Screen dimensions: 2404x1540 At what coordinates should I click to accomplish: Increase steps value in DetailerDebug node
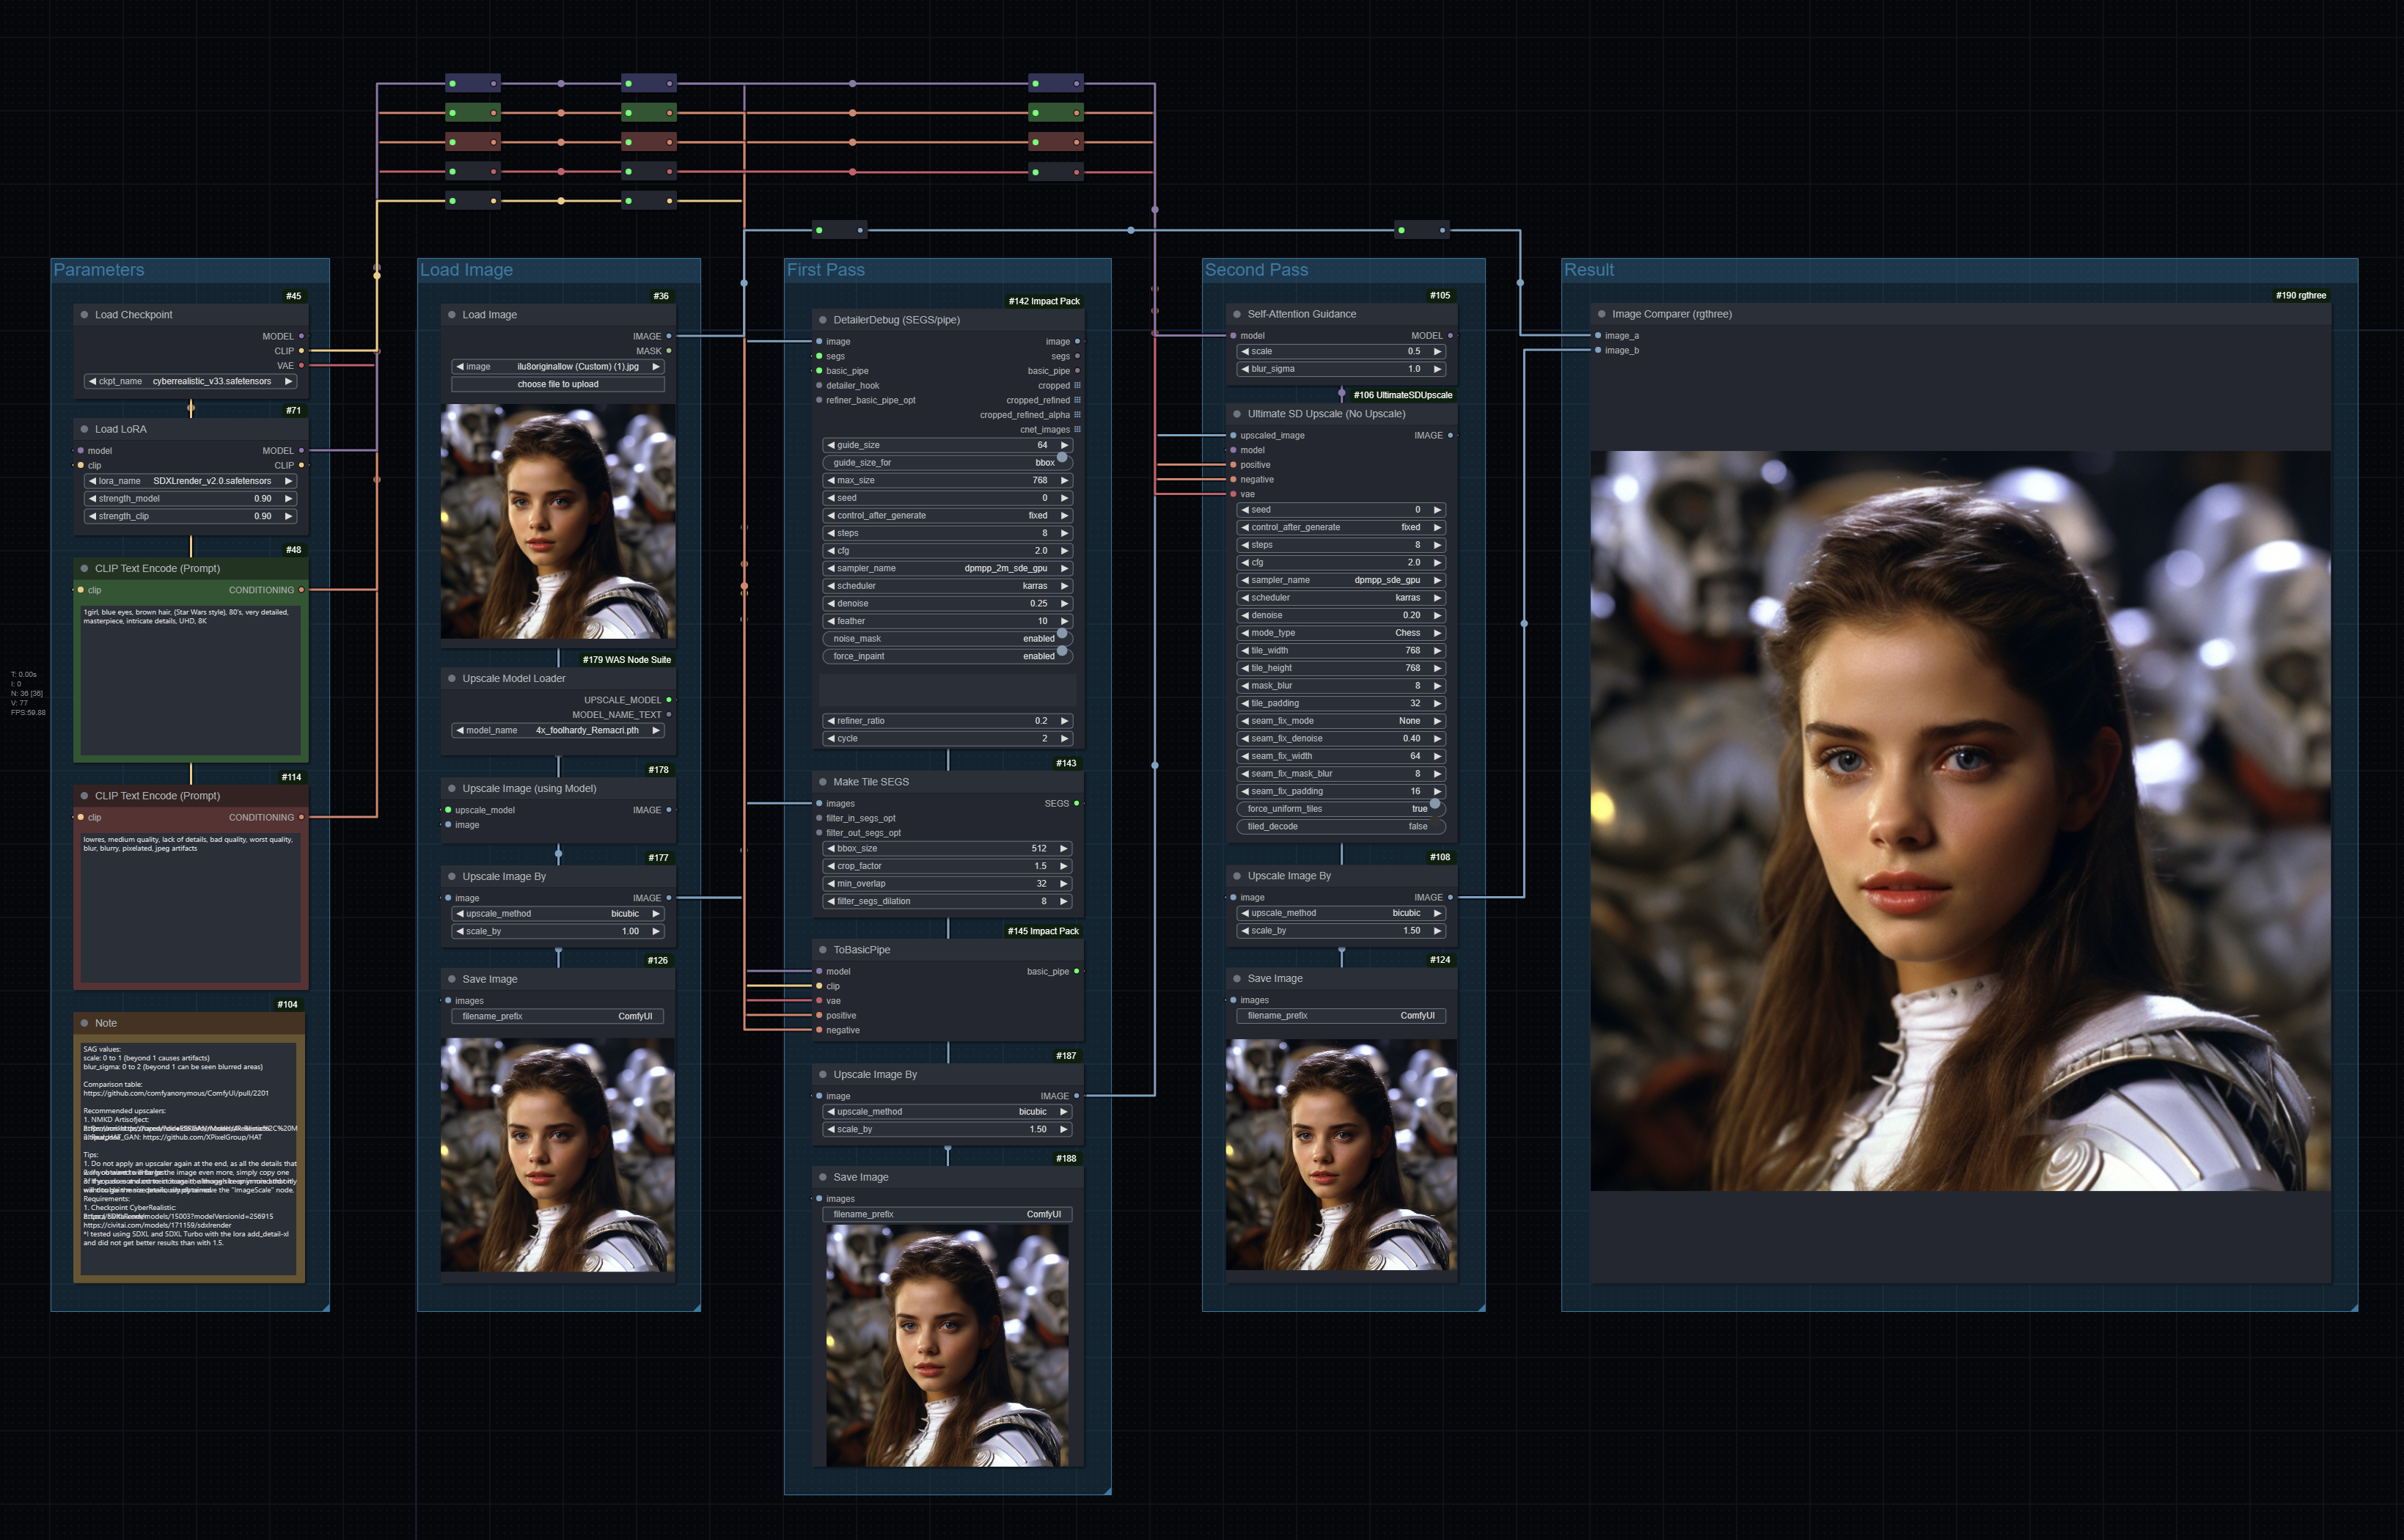coord(1065,533)
